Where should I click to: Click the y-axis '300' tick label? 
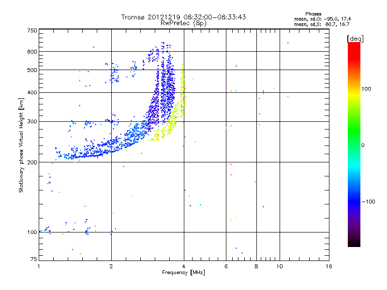pos(32,122)
